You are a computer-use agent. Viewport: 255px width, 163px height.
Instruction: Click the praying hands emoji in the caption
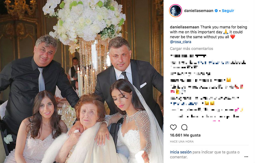coord(226,32)
